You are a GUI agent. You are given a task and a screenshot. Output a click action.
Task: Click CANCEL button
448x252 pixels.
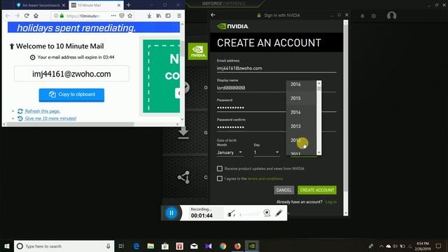click(284, 190)
